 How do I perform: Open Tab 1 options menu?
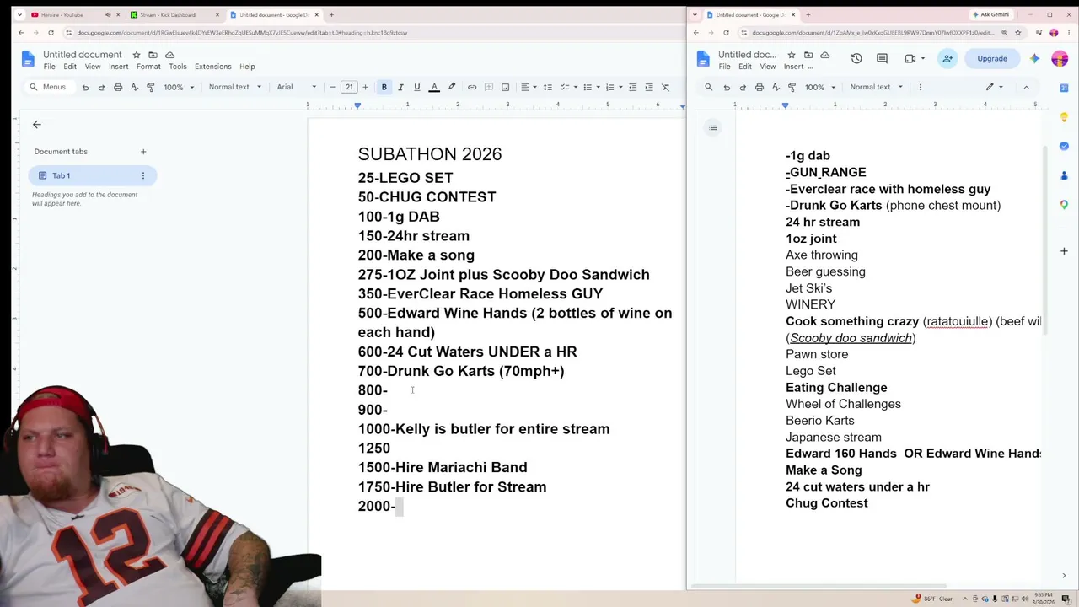(x=143, y=175)
